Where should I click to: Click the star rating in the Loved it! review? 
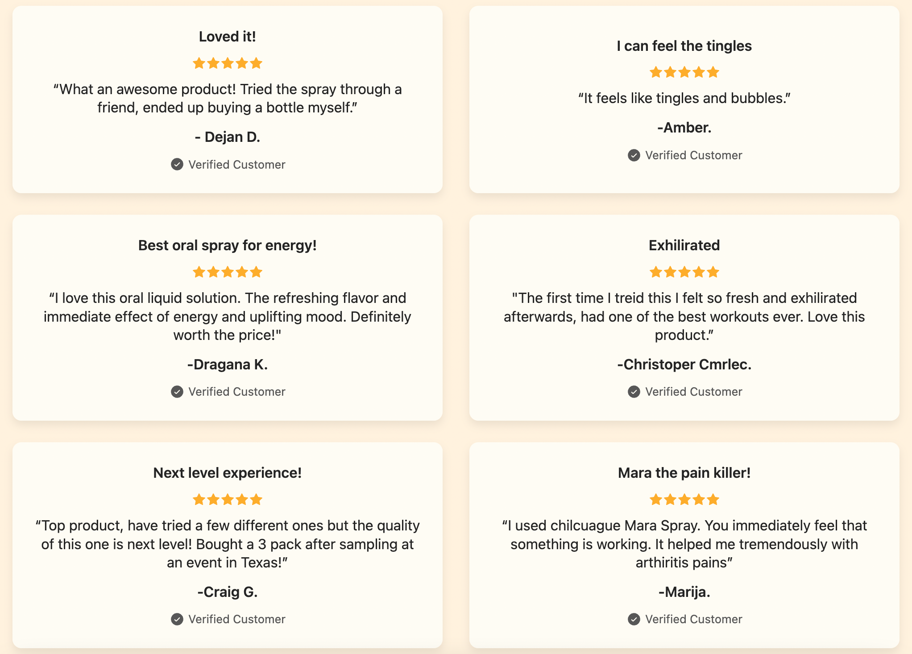tap(228, 63)
